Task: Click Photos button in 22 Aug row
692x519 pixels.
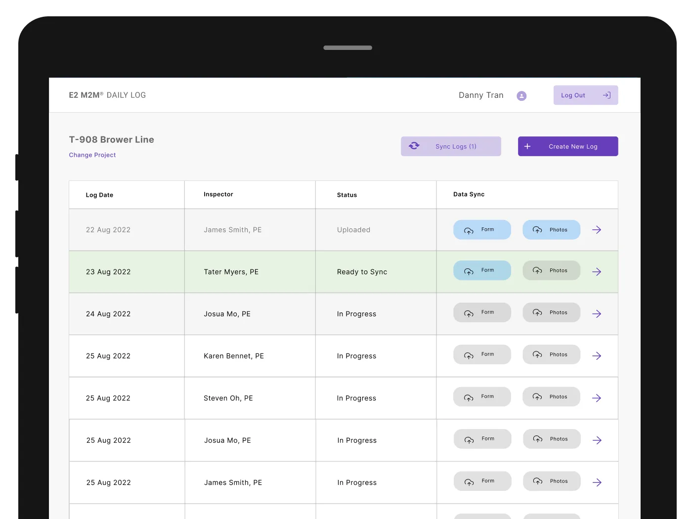Action: pyautogui.click(x=551, y=230)
